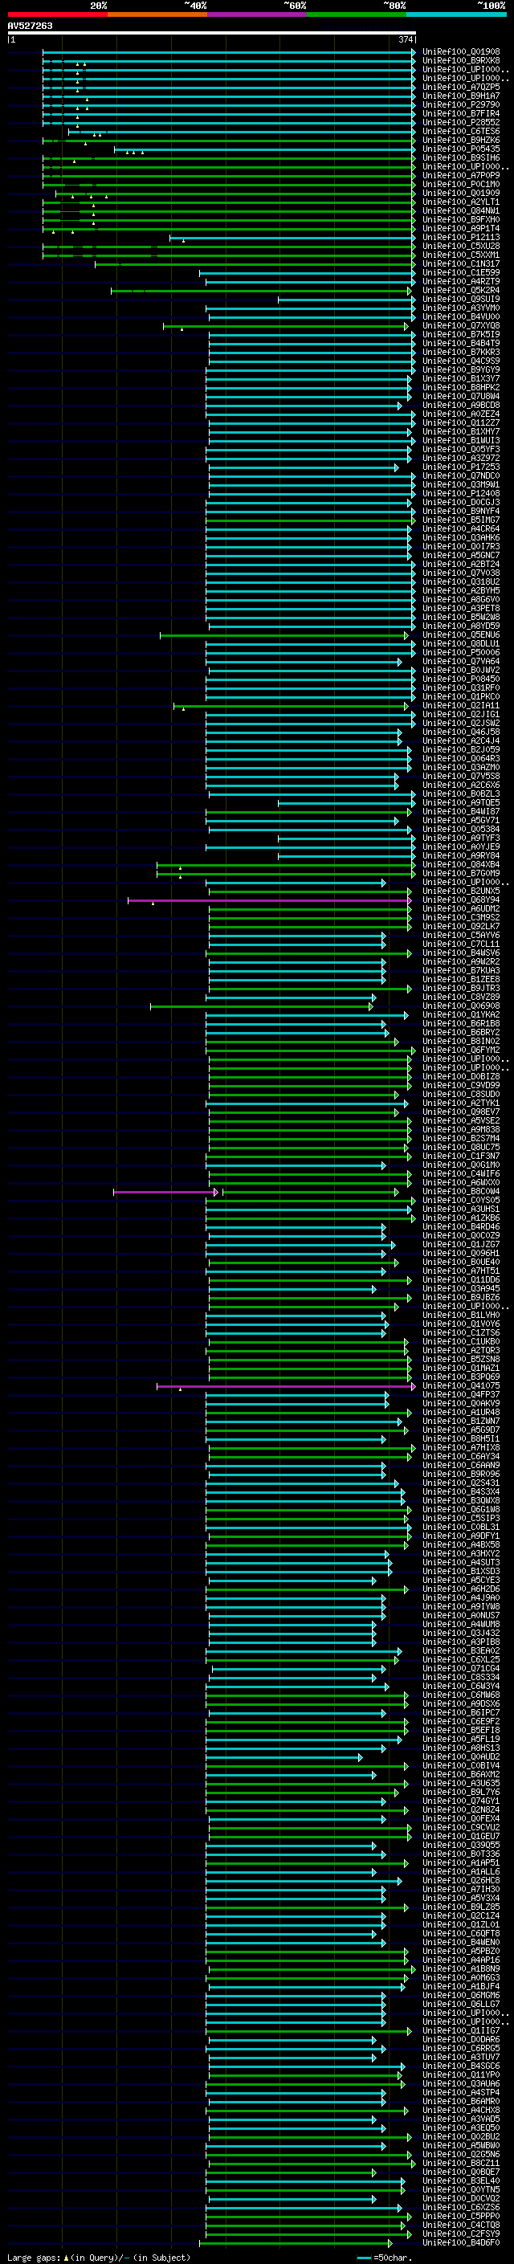514x2264 pixels.
Task: Select the UniRef100_B9H1A7 label
Action: [461, 96]
